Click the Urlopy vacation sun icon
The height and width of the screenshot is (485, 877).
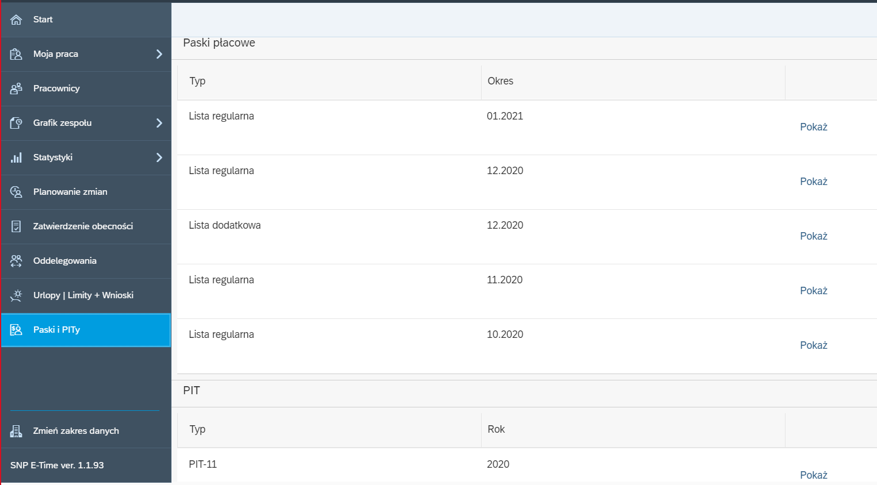16,295
